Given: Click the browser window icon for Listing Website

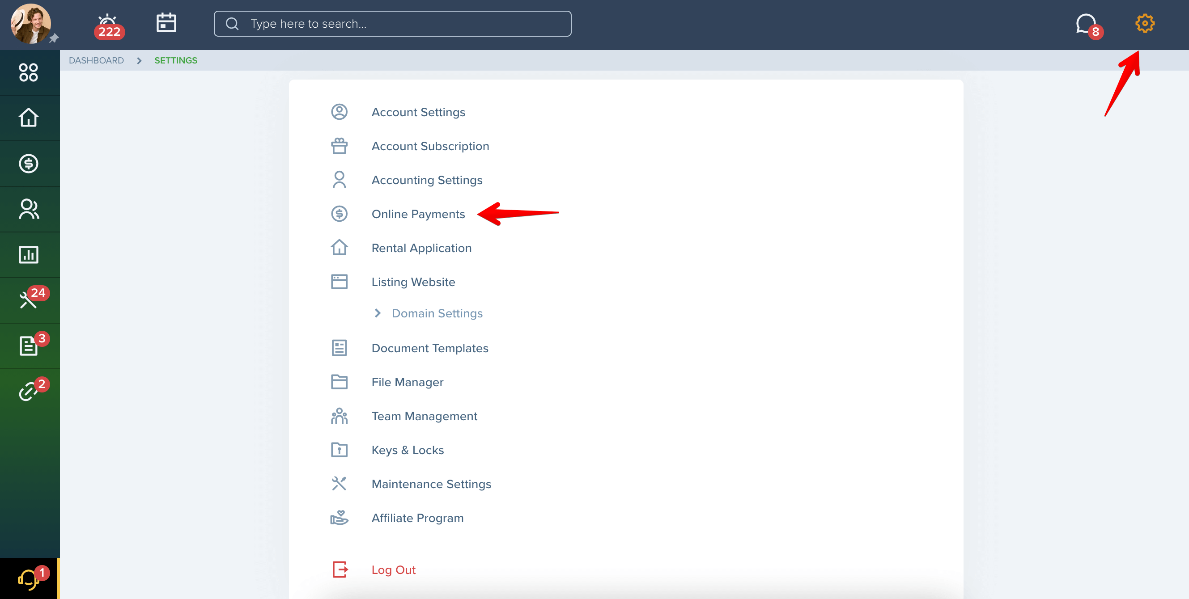Looking at the screenshot, I should coord(339,281).
